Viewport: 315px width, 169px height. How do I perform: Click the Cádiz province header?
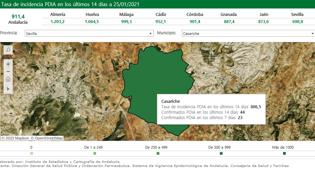coord(161,15)
